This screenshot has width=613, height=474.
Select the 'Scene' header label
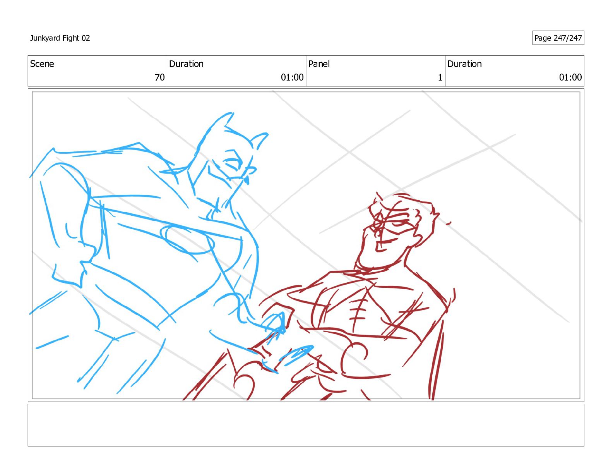pyautogui.click(x=42, y=64)
